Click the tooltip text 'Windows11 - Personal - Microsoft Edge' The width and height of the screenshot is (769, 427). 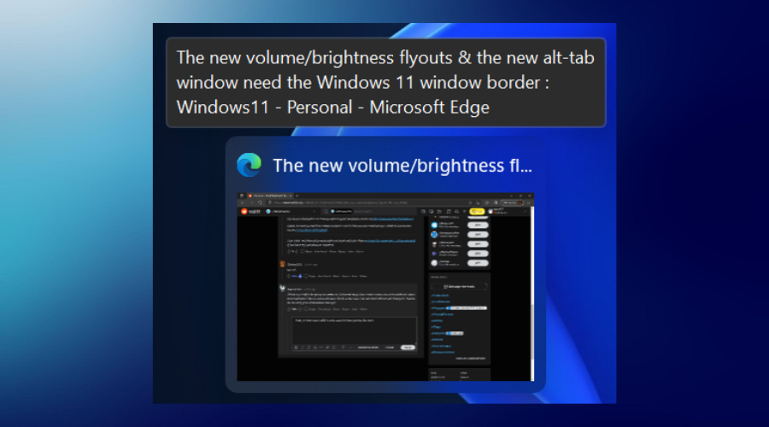tap(333, 108)
